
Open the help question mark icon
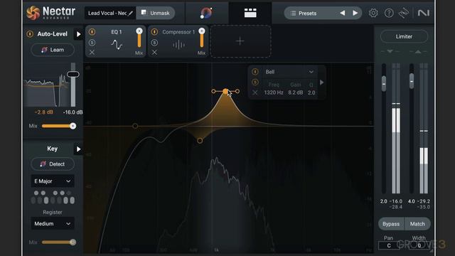pos(389,13)
